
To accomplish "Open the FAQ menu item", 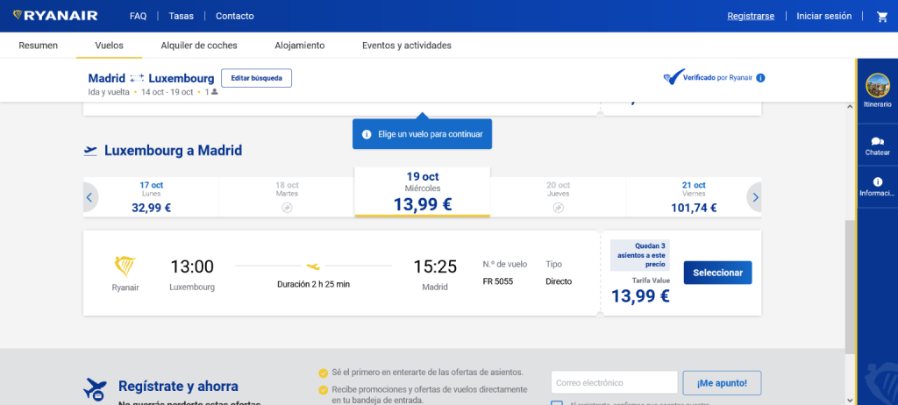I will tap(138, 16).
